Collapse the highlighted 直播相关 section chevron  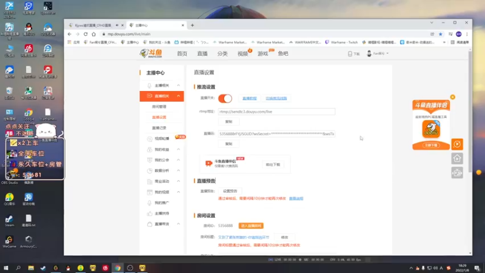click(178, 96)
